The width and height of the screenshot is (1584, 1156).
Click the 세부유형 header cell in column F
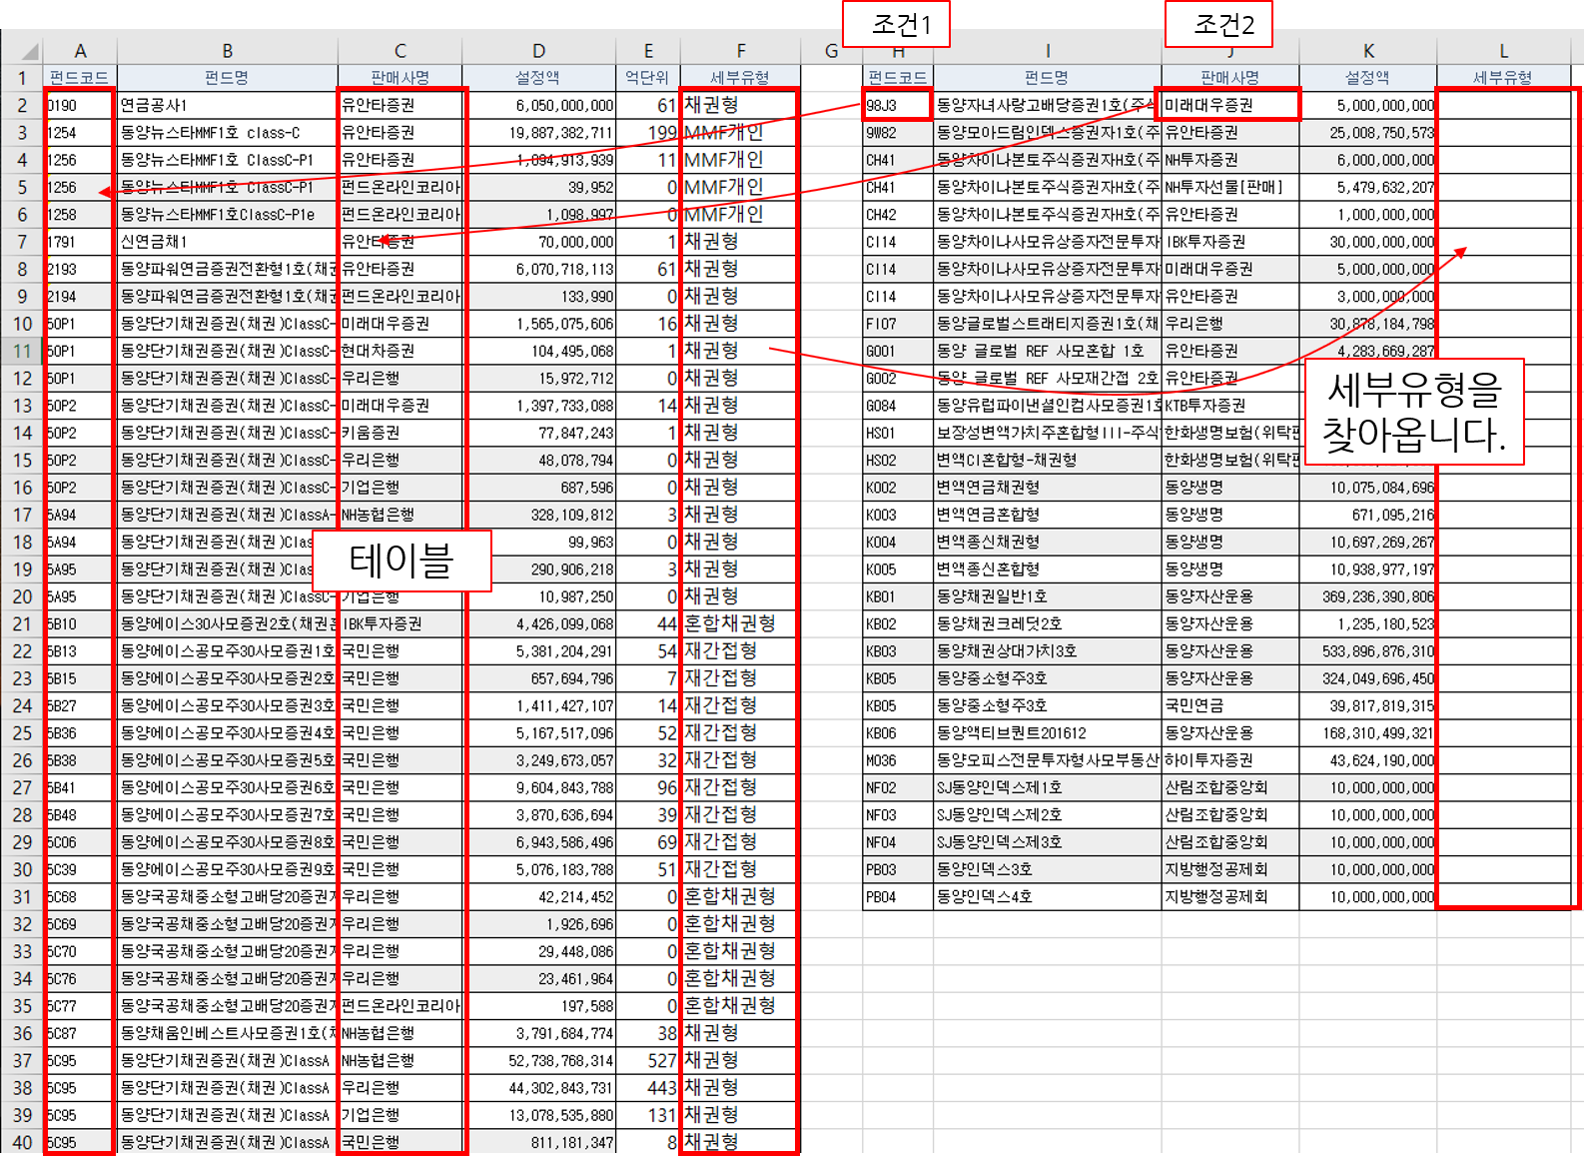740,78
